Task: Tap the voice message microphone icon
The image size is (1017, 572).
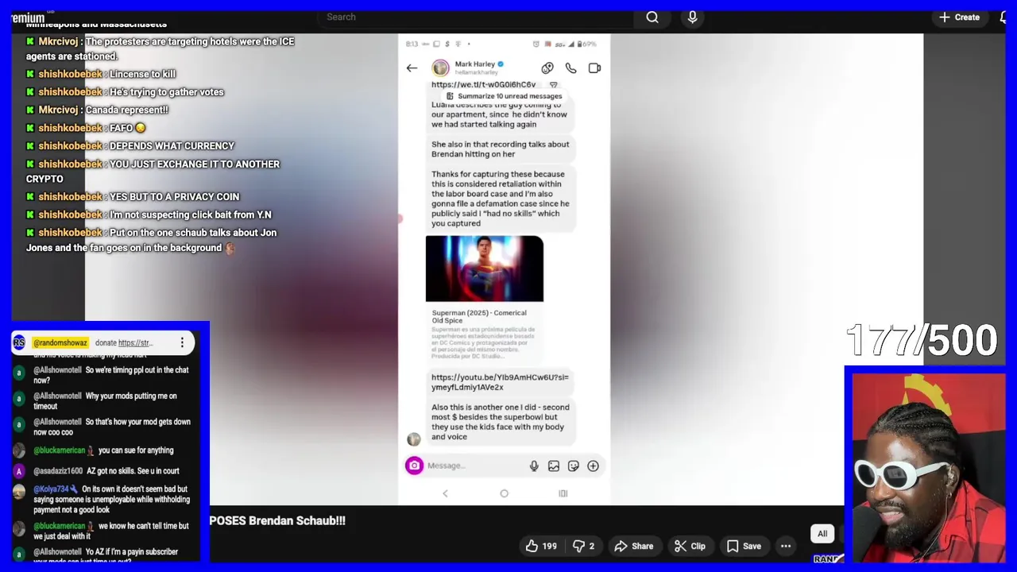Action: tap(534, 466)
